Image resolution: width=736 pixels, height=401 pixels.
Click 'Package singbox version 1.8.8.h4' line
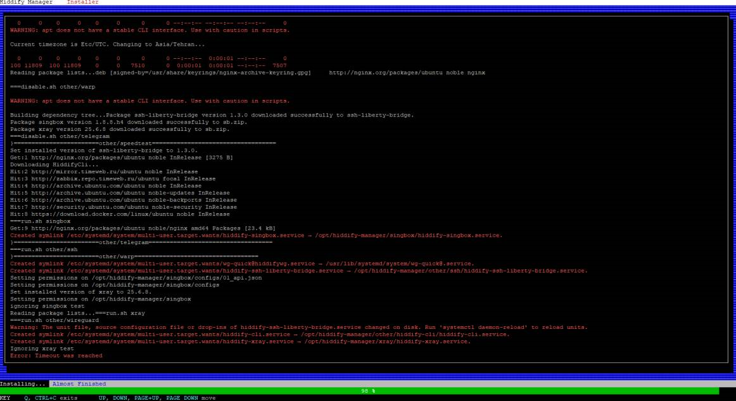pyautogui.click(x=129, y=122)
